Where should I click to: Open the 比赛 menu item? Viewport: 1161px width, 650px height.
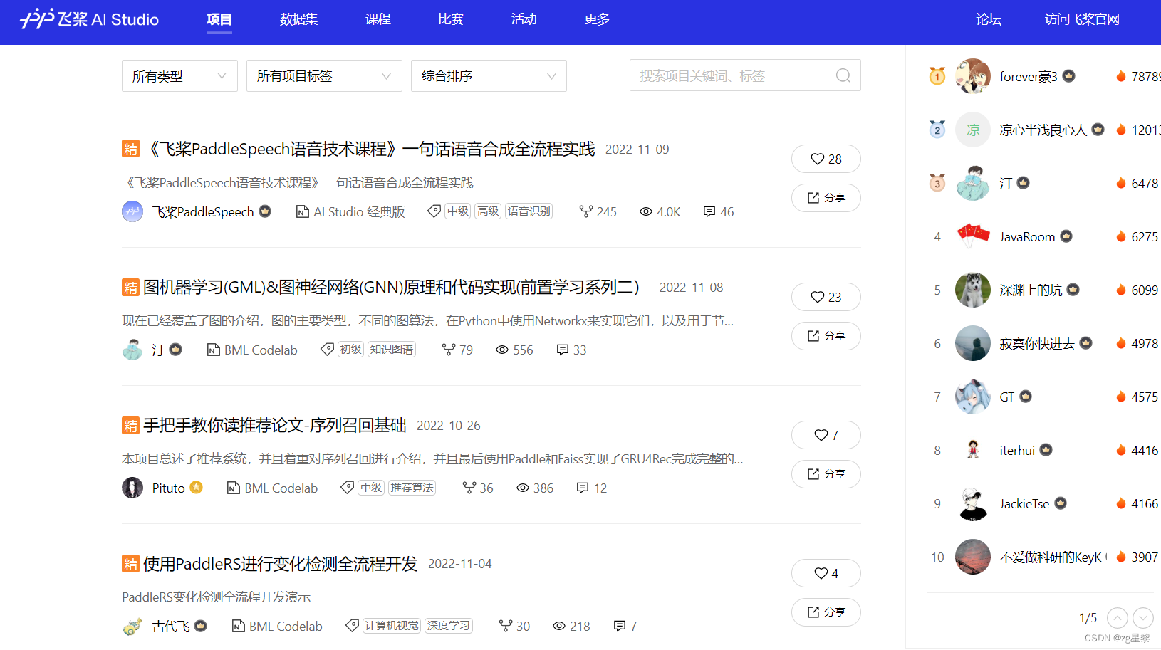point(450,19)
